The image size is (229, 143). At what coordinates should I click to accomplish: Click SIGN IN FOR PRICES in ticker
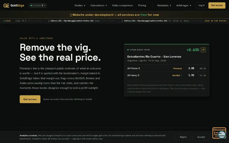pyautogui.click(x=216, y=21)
